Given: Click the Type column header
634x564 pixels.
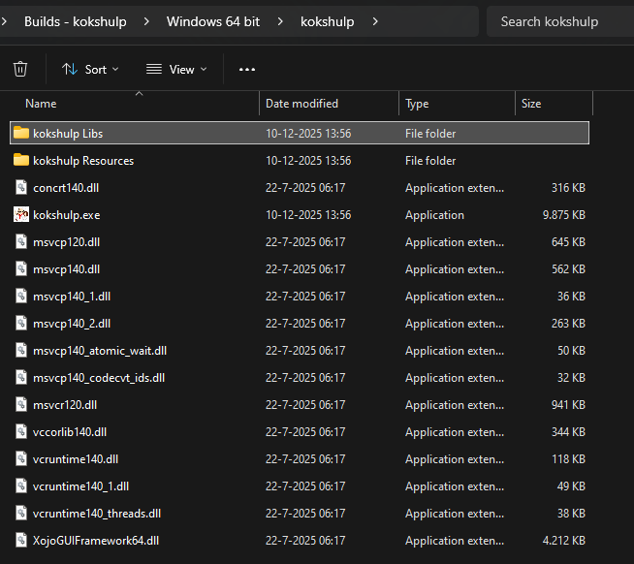Looking at the screenshot, I should click(417, 104).
